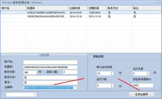
Task: Click the 注册信息 panel header
Action: (44, 55)
